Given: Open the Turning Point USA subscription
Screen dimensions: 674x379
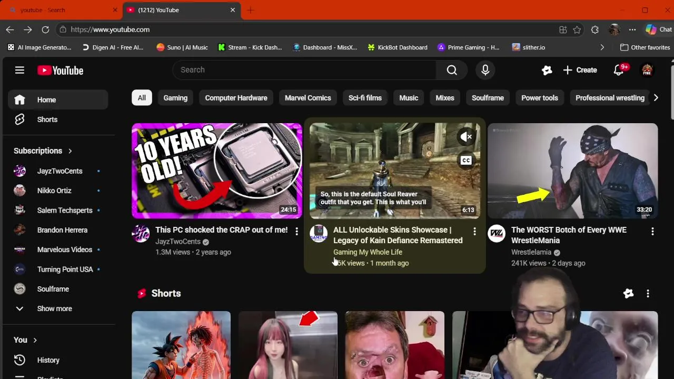Looking at the screenshot, I should [58, 269].
